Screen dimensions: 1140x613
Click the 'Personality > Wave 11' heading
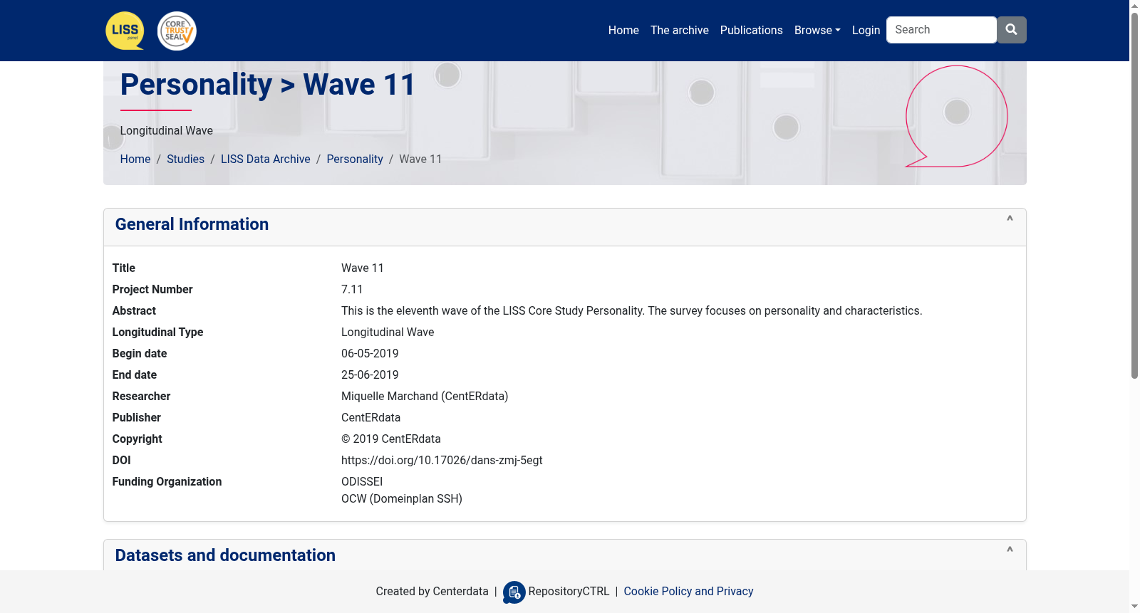coord(268,84)
